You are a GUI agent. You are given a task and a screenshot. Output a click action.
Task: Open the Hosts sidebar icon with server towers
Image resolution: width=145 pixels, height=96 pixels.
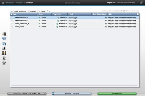click(x=4, y=48)
